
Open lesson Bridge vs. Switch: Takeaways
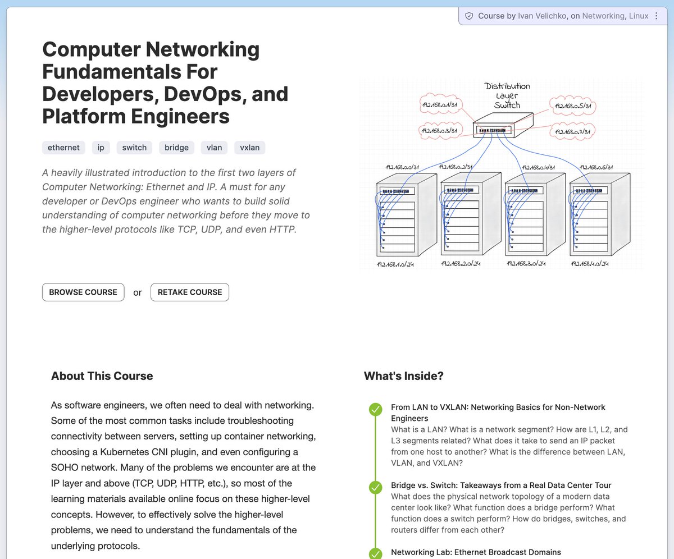click(x=501, y=485)
